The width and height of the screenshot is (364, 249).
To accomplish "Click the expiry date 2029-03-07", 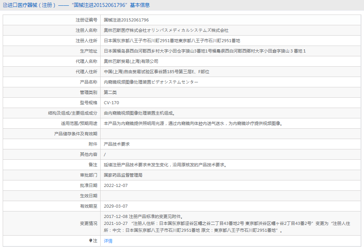I will coord(116,206).
